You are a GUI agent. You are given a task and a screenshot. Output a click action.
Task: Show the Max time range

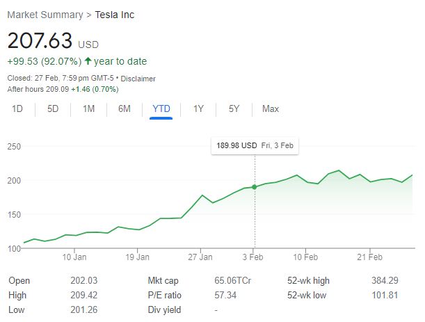[x=271, y=108]
